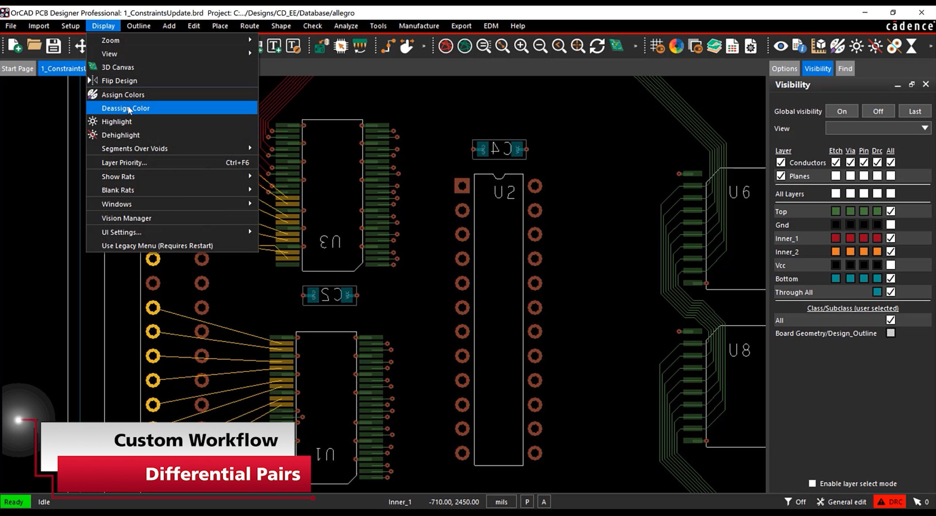Viewport: 936px width, 516px height.
Task: Turn global visibility Off
Action: [878, 111]
